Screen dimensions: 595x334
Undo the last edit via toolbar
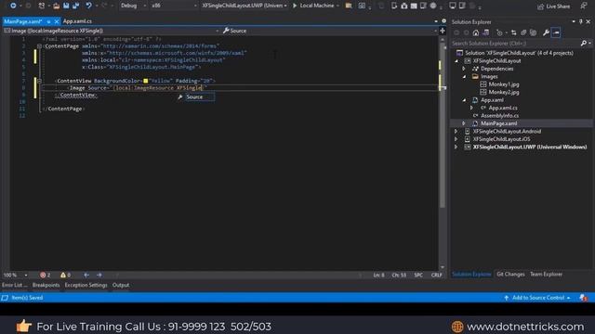click(x=88, y=6)
